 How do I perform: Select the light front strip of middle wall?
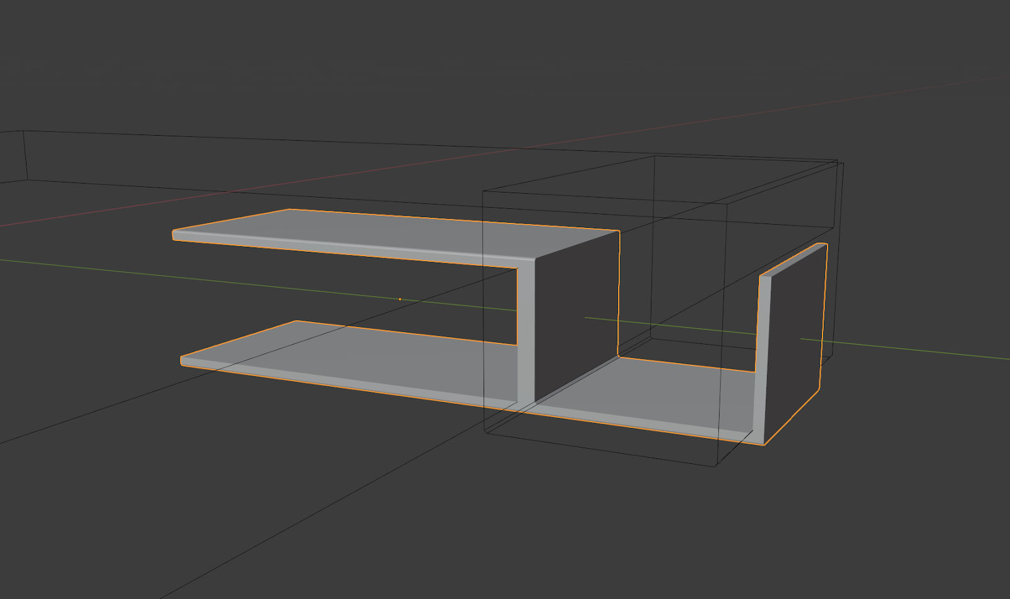click(526, 335)
